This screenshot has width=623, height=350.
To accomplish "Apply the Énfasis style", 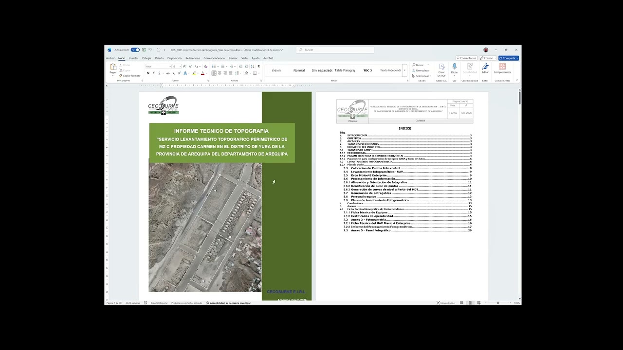I will coord(276,70).
